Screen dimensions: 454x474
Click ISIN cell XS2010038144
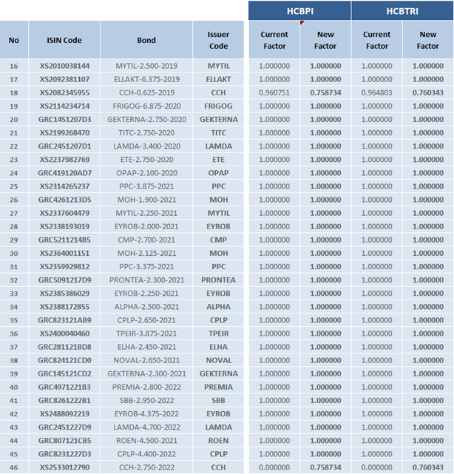(64, 66)
